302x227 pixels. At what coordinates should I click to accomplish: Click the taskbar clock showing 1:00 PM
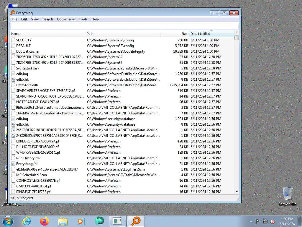pyautogui.click(x=287, y=221)
